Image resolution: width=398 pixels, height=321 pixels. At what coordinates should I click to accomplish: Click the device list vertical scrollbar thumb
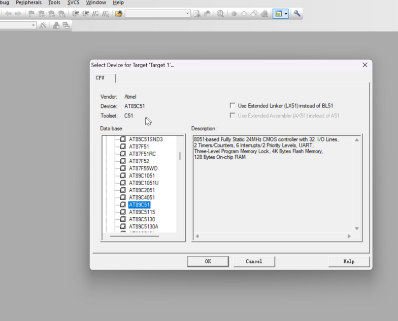pos(180,156)
